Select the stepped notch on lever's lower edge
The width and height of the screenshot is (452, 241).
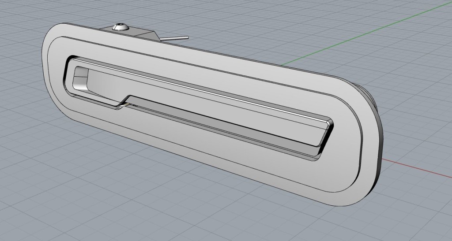pyautogui.click(x=124, y=100)
